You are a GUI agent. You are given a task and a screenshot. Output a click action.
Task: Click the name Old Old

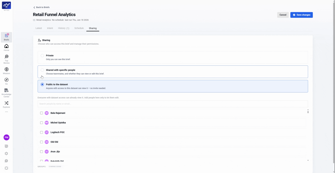(x=54, y=142)
